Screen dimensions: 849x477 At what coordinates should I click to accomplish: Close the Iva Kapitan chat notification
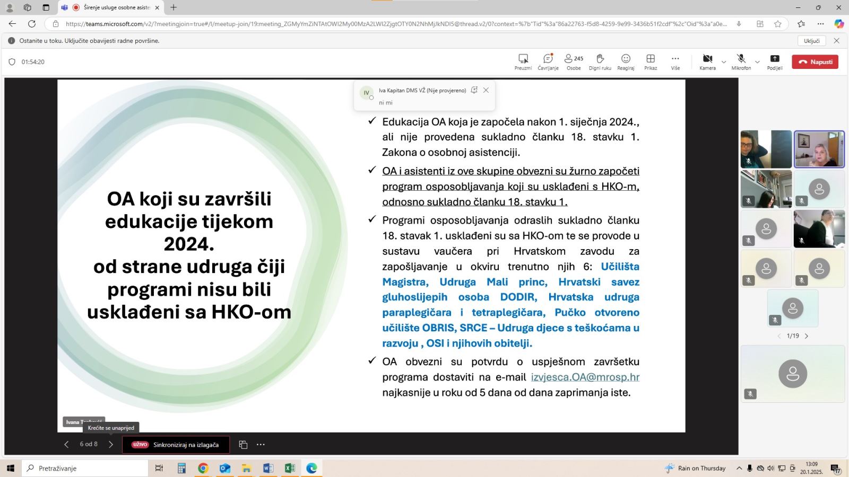pyautogui.click(x=486, y=90)
